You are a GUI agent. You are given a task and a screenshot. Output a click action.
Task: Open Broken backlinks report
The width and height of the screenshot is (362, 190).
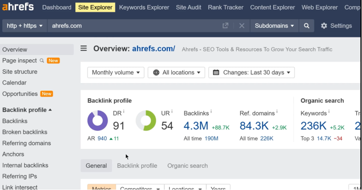pyautogui.click(x=25, y=132)
